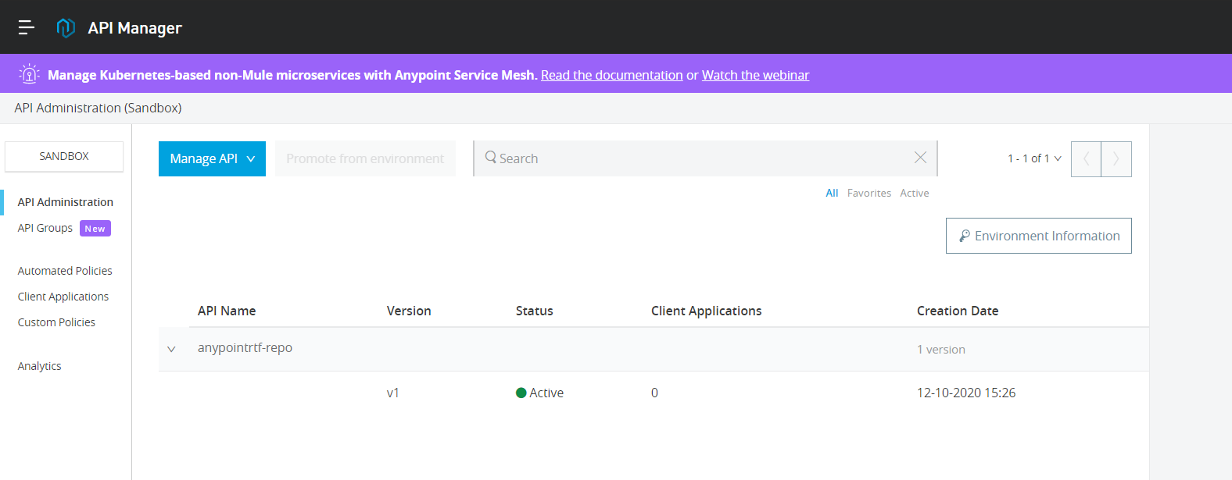Clear search with the X icon
The height and width of the screenshot is (480, 1232).
click(x=920, y=158)
